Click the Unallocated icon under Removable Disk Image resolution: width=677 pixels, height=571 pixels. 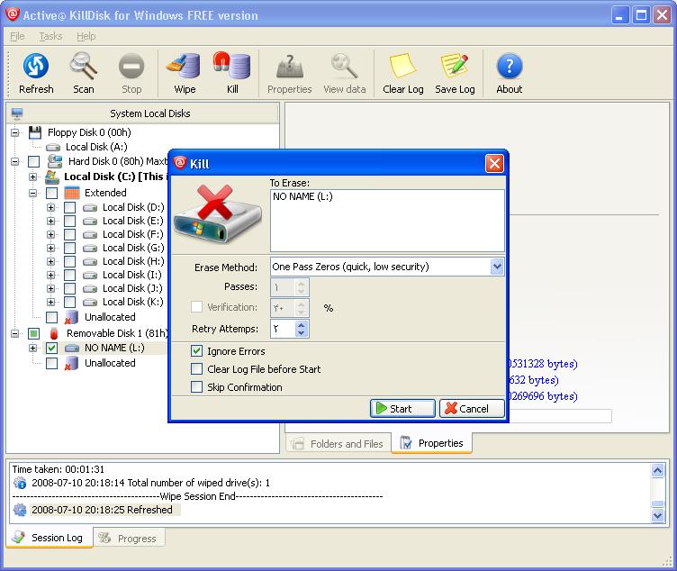coord(71,363)
